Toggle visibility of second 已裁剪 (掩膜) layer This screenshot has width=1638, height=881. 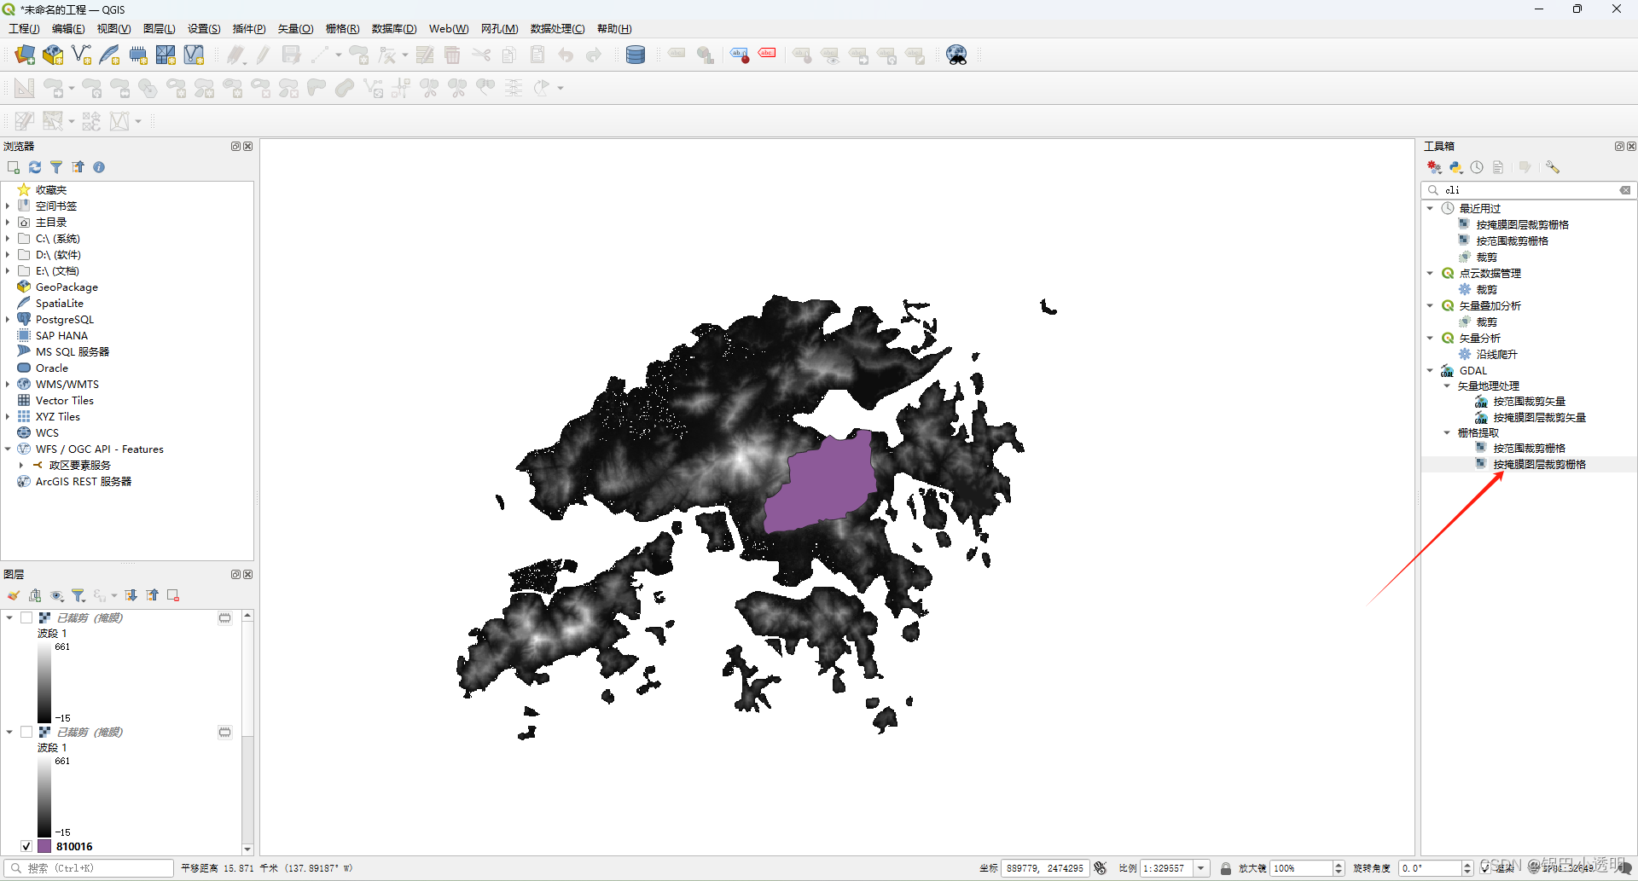click(26, 732)
